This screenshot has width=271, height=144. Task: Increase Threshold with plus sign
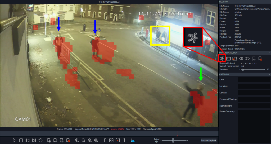coord(265,70)
